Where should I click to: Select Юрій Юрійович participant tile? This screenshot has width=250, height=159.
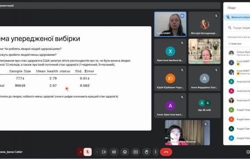170,79
